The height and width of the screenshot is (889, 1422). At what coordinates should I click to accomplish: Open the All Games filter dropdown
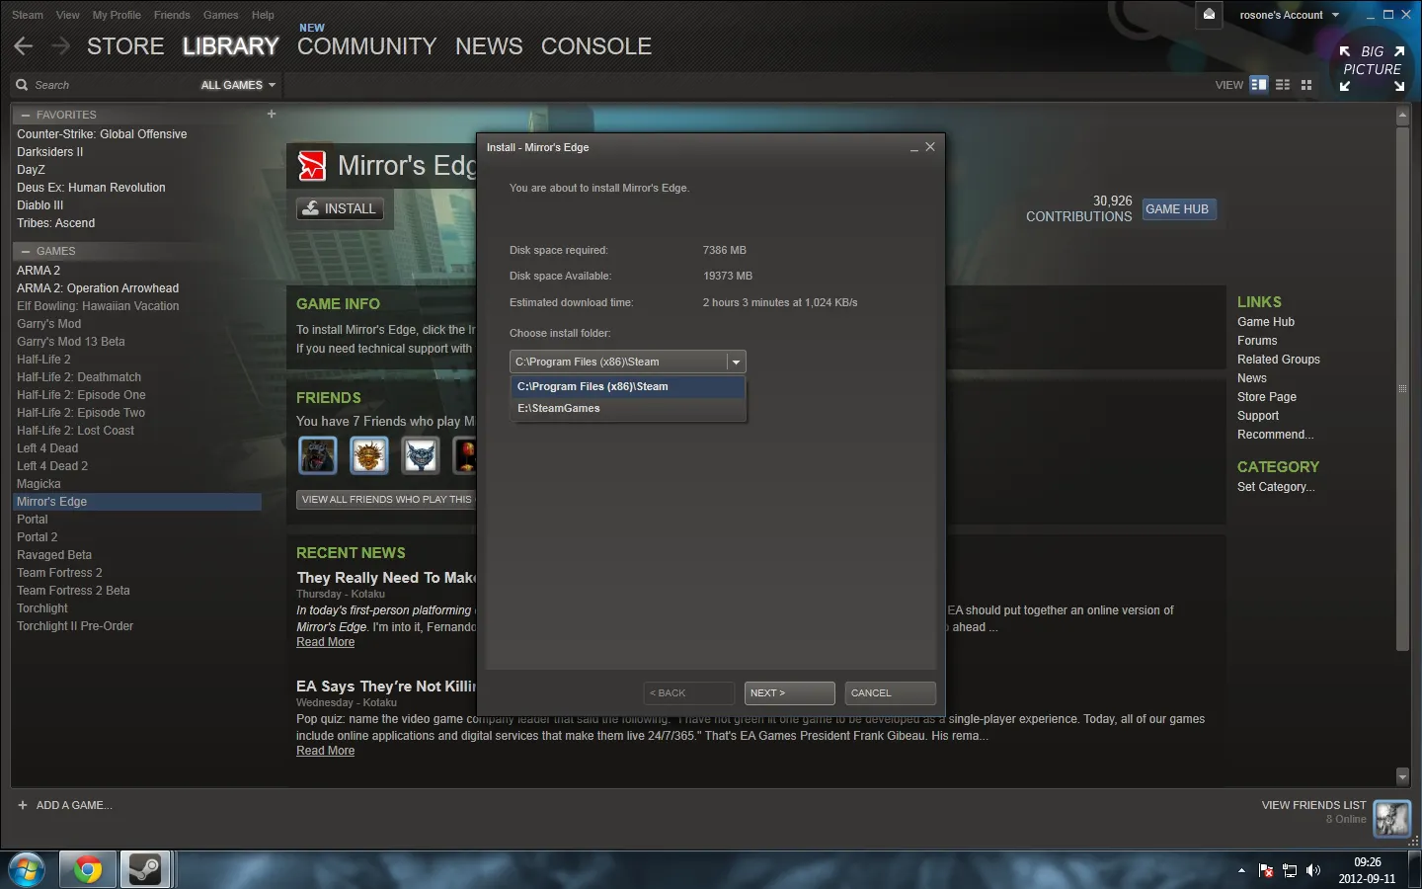[238, 85]
